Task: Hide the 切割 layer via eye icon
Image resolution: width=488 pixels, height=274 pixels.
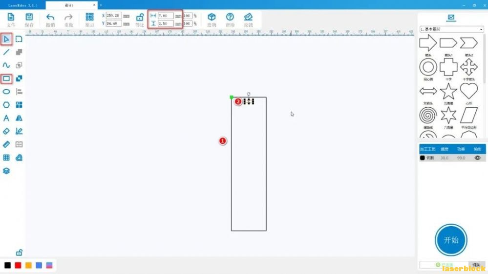Action: pos(477,158)
